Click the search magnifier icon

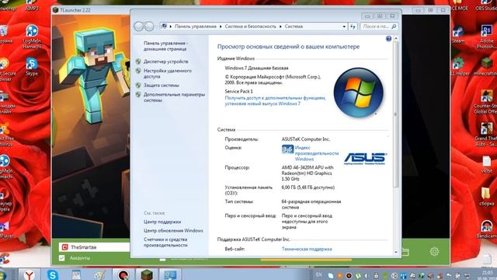point(394,26)
